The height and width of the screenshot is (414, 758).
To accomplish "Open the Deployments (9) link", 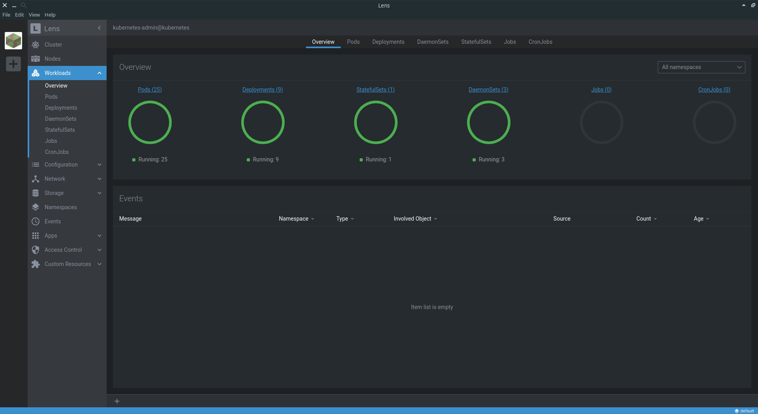I will pos(263,90).
